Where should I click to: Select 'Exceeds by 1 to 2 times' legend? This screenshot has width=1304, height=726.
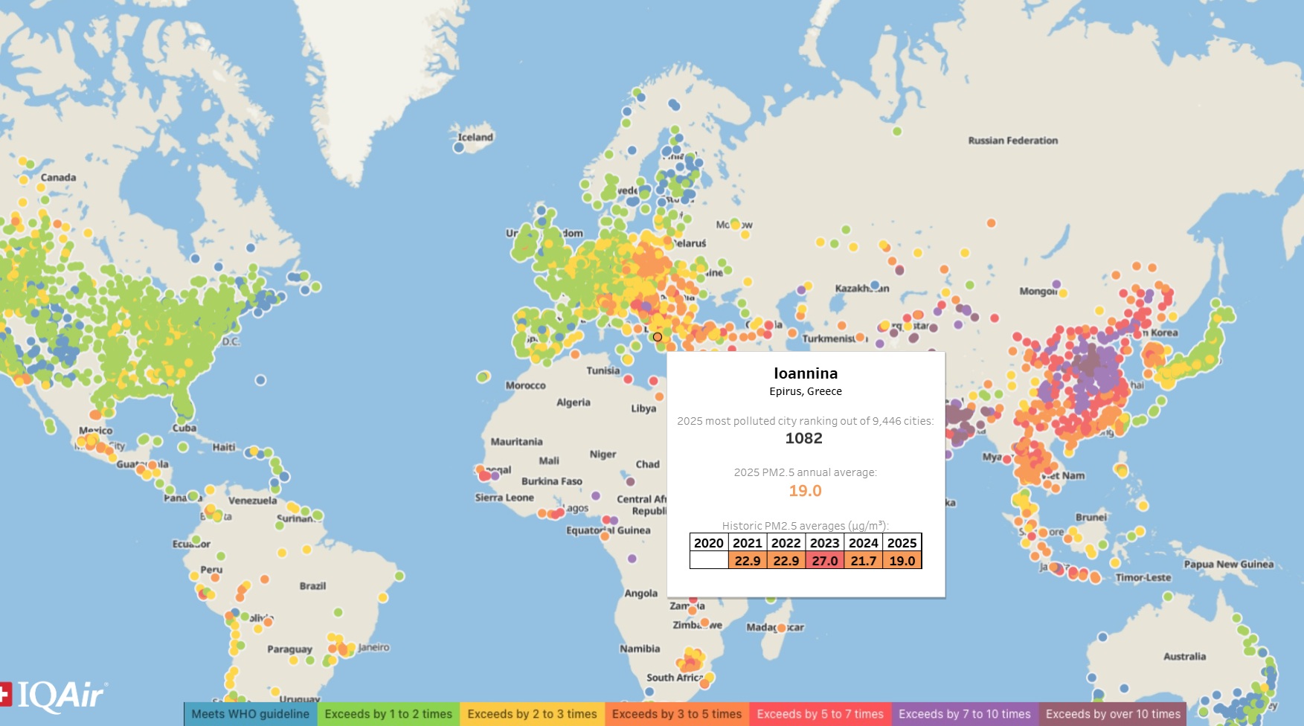pos(388,714)
